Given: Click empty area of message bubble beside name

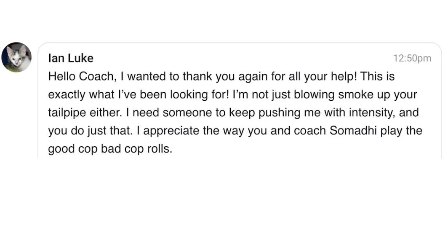Looking at the screenshot, I should (x=243, y=58).
